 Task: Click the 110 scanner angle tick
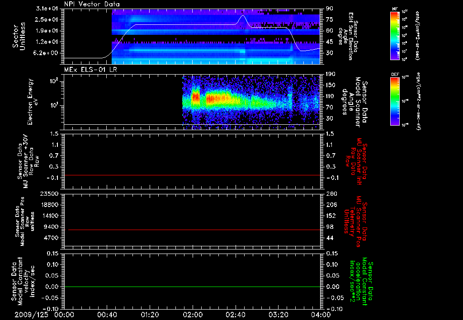[331, 96]
